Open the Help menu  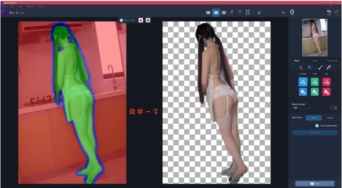[x=41, y=6]
